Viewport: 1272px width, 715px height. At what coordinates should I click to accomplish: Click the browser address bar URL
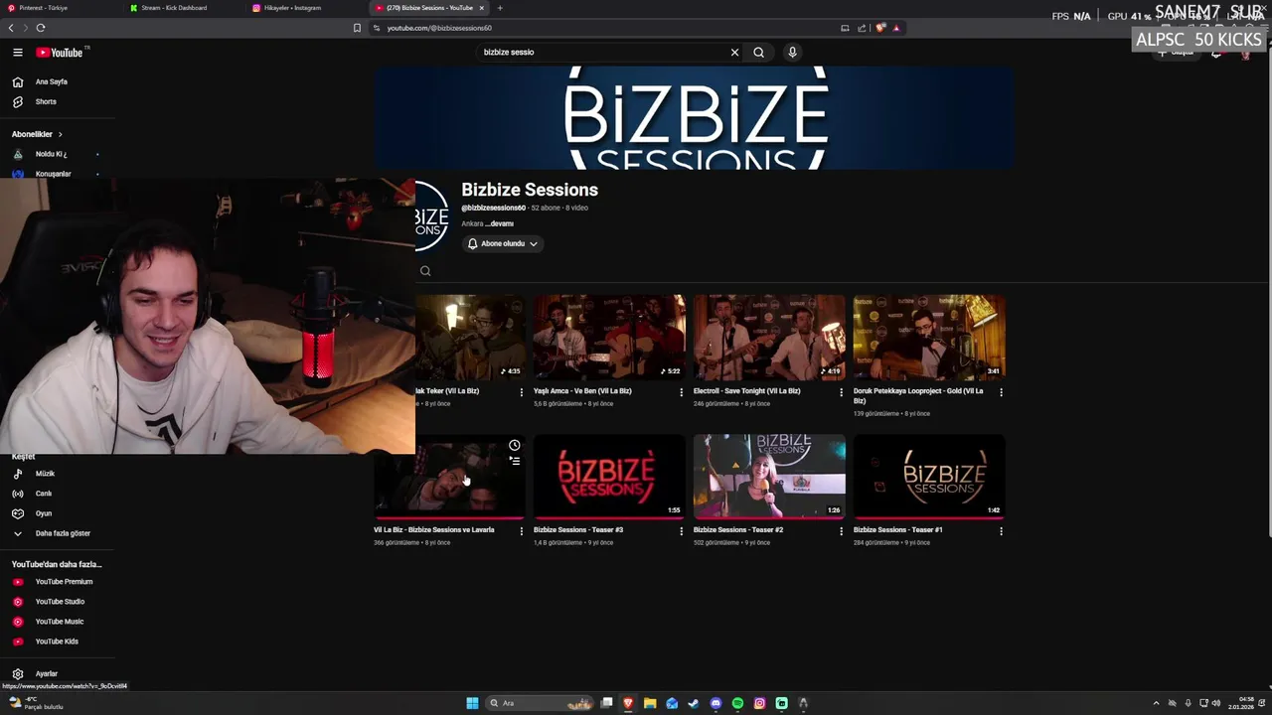tap(439, 28)
